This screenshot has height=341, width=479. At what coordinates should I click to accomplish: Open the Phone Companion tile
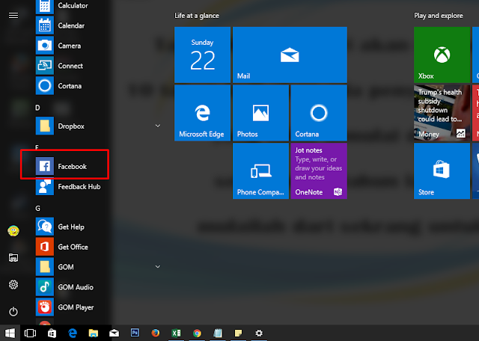(x=260, y=171)
